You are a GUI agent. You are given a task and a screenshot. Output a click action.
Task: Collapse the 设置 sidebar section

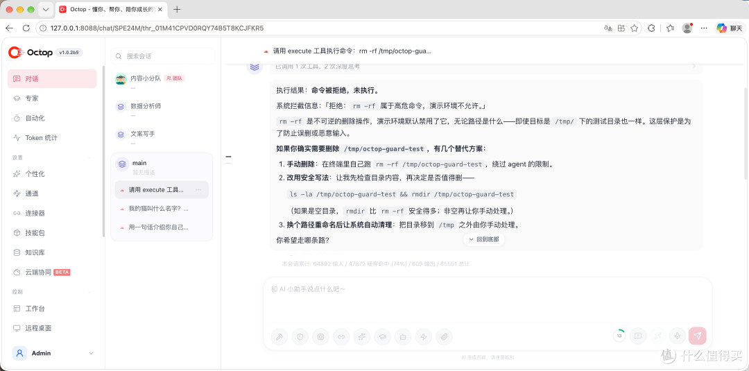point(90,157)
